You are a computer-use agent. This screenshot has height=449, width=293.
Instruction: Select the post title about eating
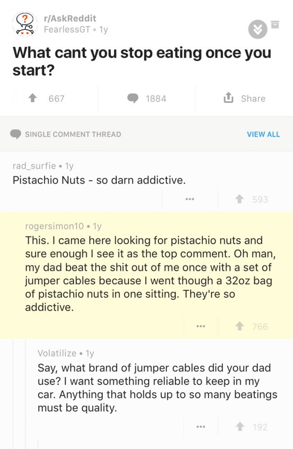(x=142, y=61)
